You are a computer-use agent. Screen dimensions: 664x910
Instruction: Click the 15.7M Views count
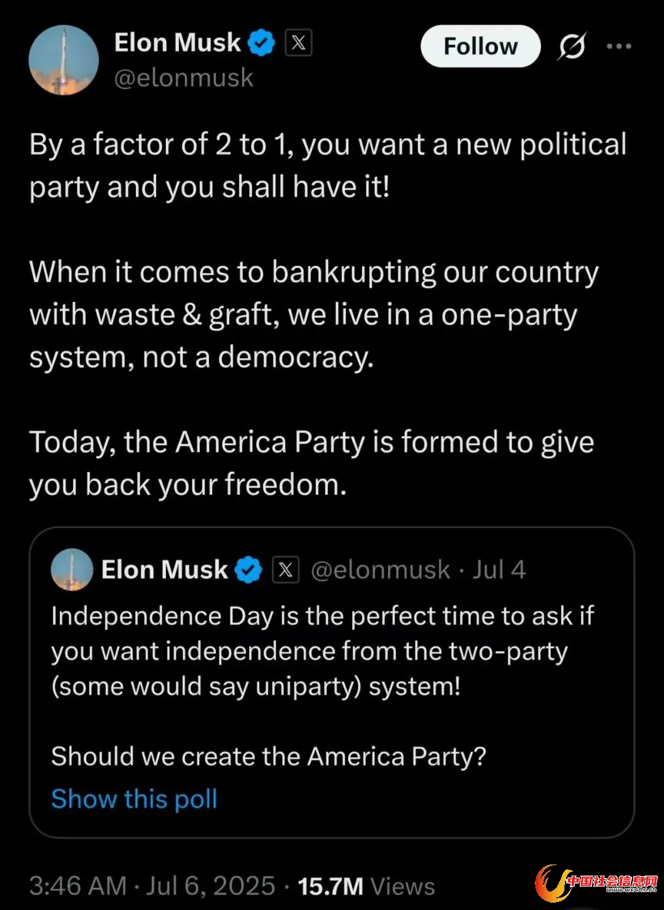(366, 886)
